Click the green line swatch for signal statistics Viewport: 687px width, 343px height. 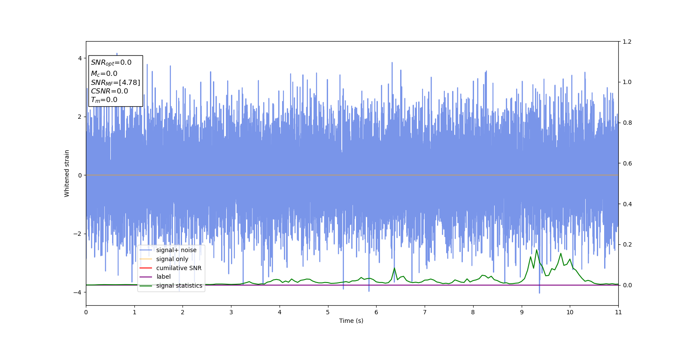click(146, 286)
